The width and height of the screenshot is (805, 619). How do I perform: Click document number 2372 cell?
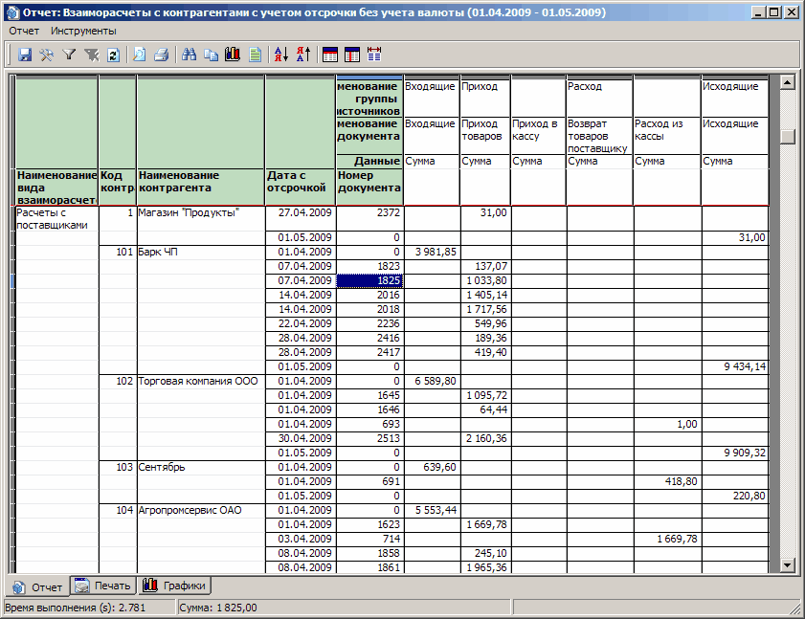(369, 218)
